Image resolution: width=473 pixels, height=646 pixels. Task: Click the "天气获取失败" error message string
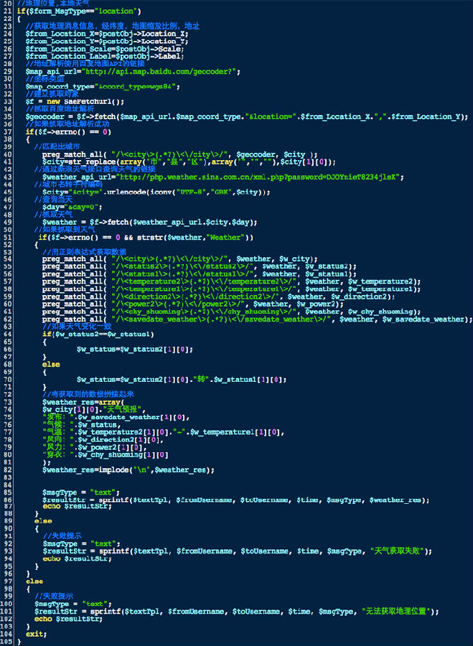point(399,551)
